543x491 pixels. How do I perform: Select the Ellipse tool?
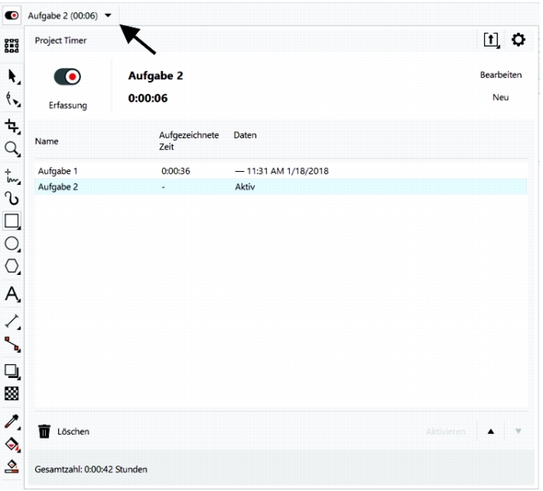tap(11, 244)
